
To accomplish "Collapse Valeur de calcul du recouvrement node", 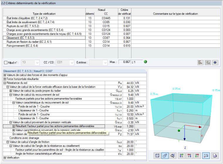I will (x=11, y=95).
